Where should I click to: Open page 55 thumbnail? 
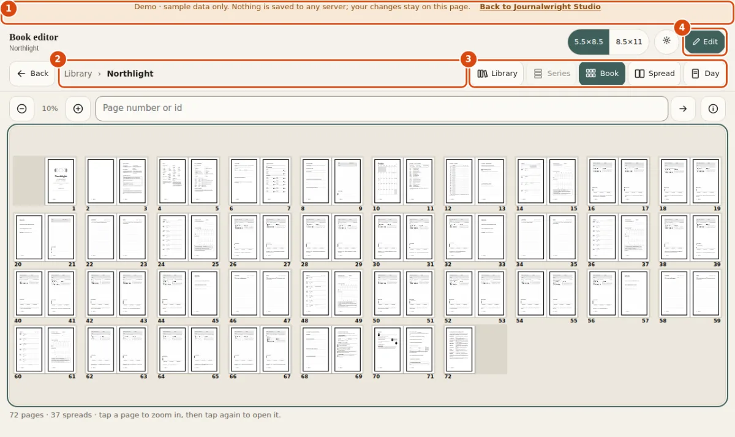pos(562,294)
